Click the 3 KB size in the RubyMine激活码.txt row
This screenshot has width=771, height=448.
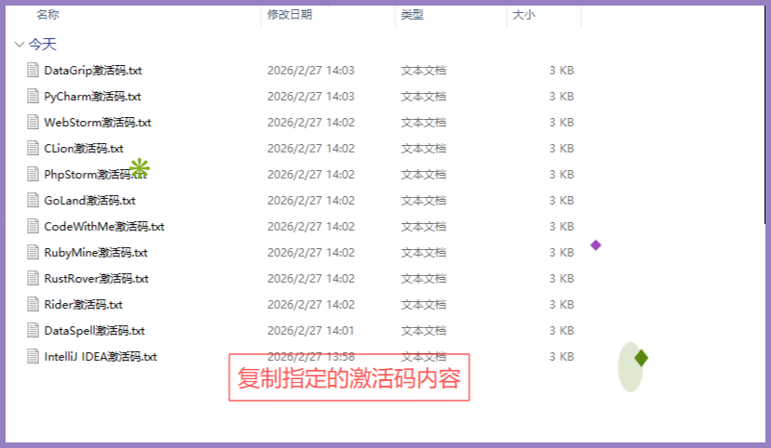562,253
